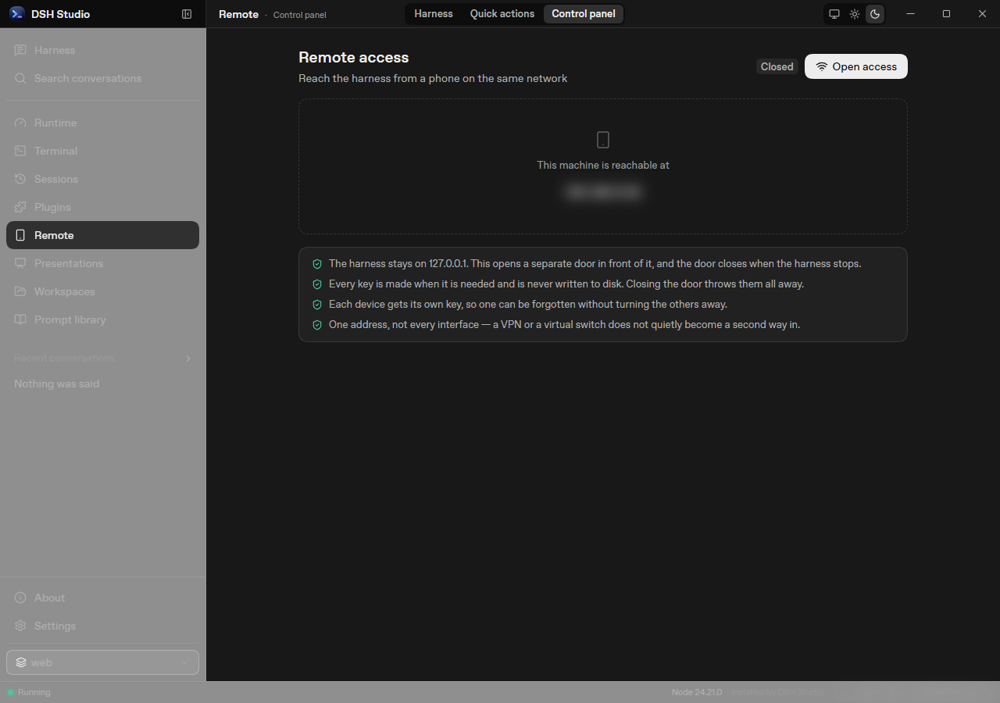Open the Workspaces page

pos(102,291)
